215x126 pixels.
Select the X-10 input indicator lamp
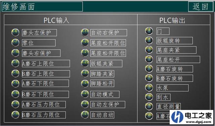coord(15,53)
